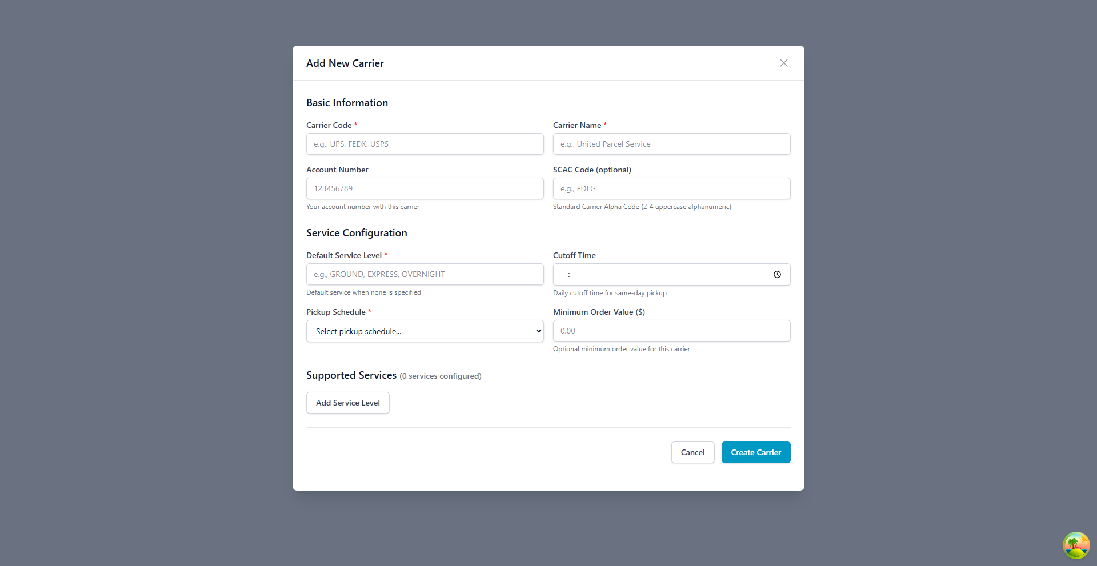Image resolution: width=1097 pixels, height=566 pixels.
Task: Focus the Default Service Level input
Action: coord(425,274)
